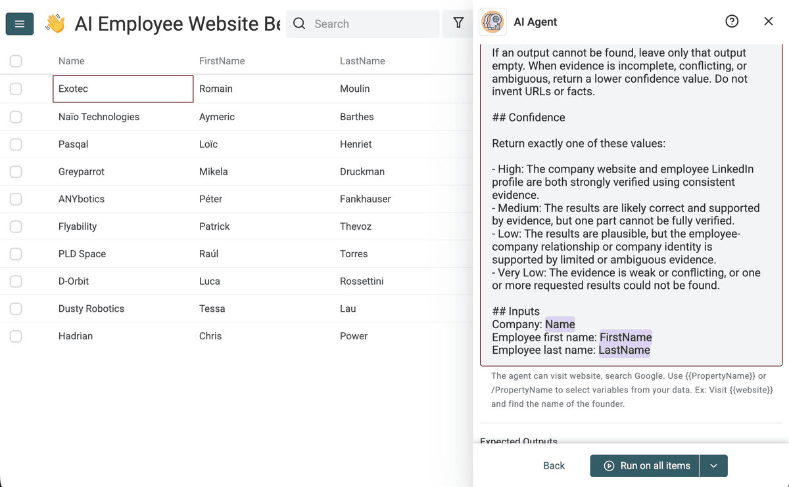Check the Greyparrot row checkbox
This screenshot has width=789, height=487.
(x=16, y=172)
